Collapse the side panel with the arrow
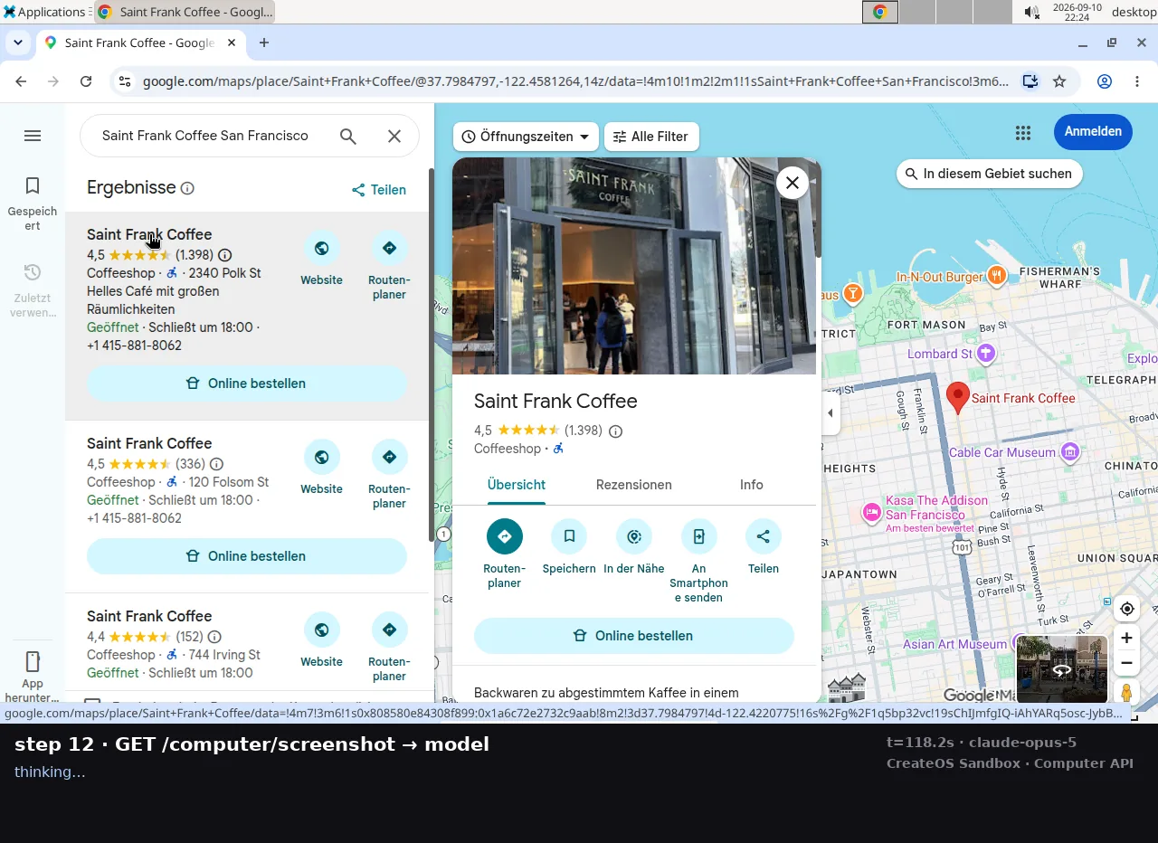This screenshot has height=843, width=1158. (x=831, y=413)
